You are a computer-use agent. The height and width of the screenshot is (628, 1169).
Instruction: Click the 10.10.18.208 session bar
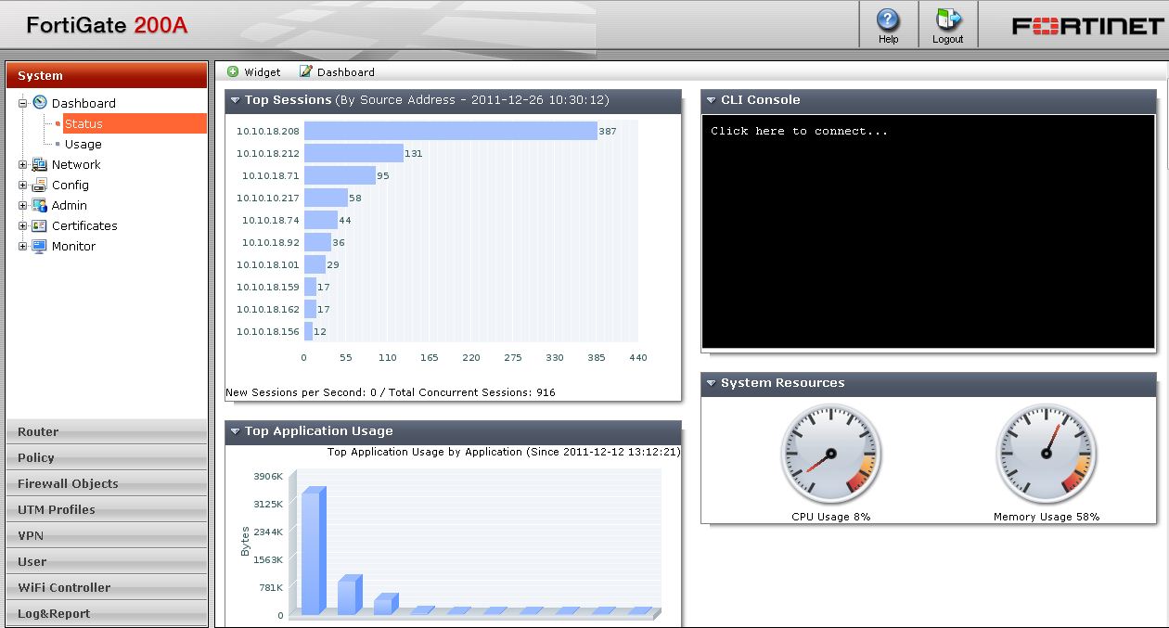tap(451, 131)
